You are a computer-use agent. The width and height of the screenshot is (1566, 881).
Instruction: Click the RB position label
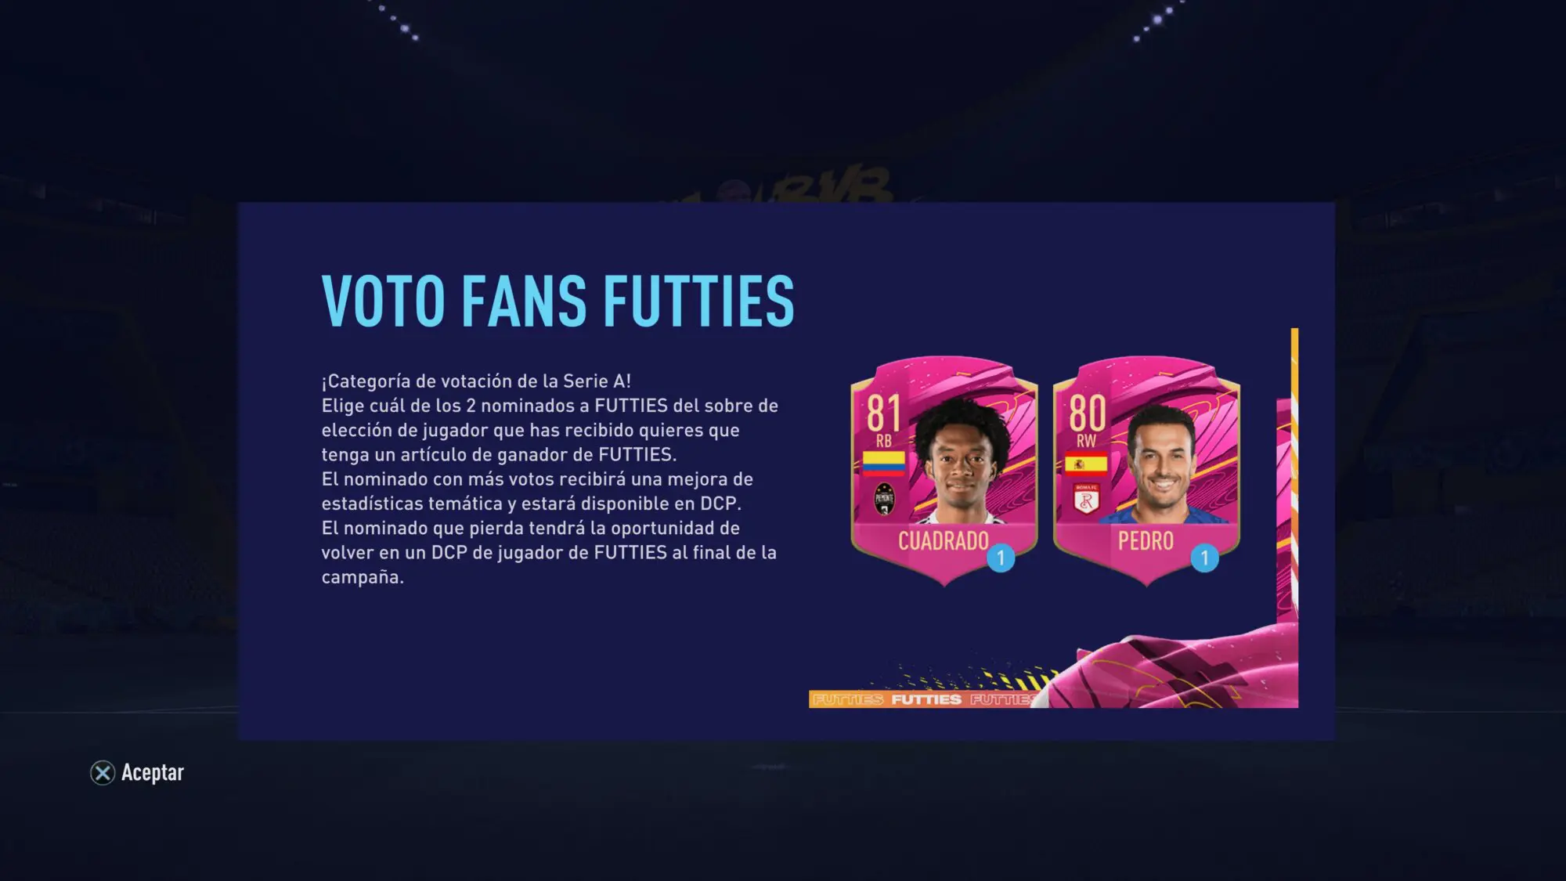point(884,442)
